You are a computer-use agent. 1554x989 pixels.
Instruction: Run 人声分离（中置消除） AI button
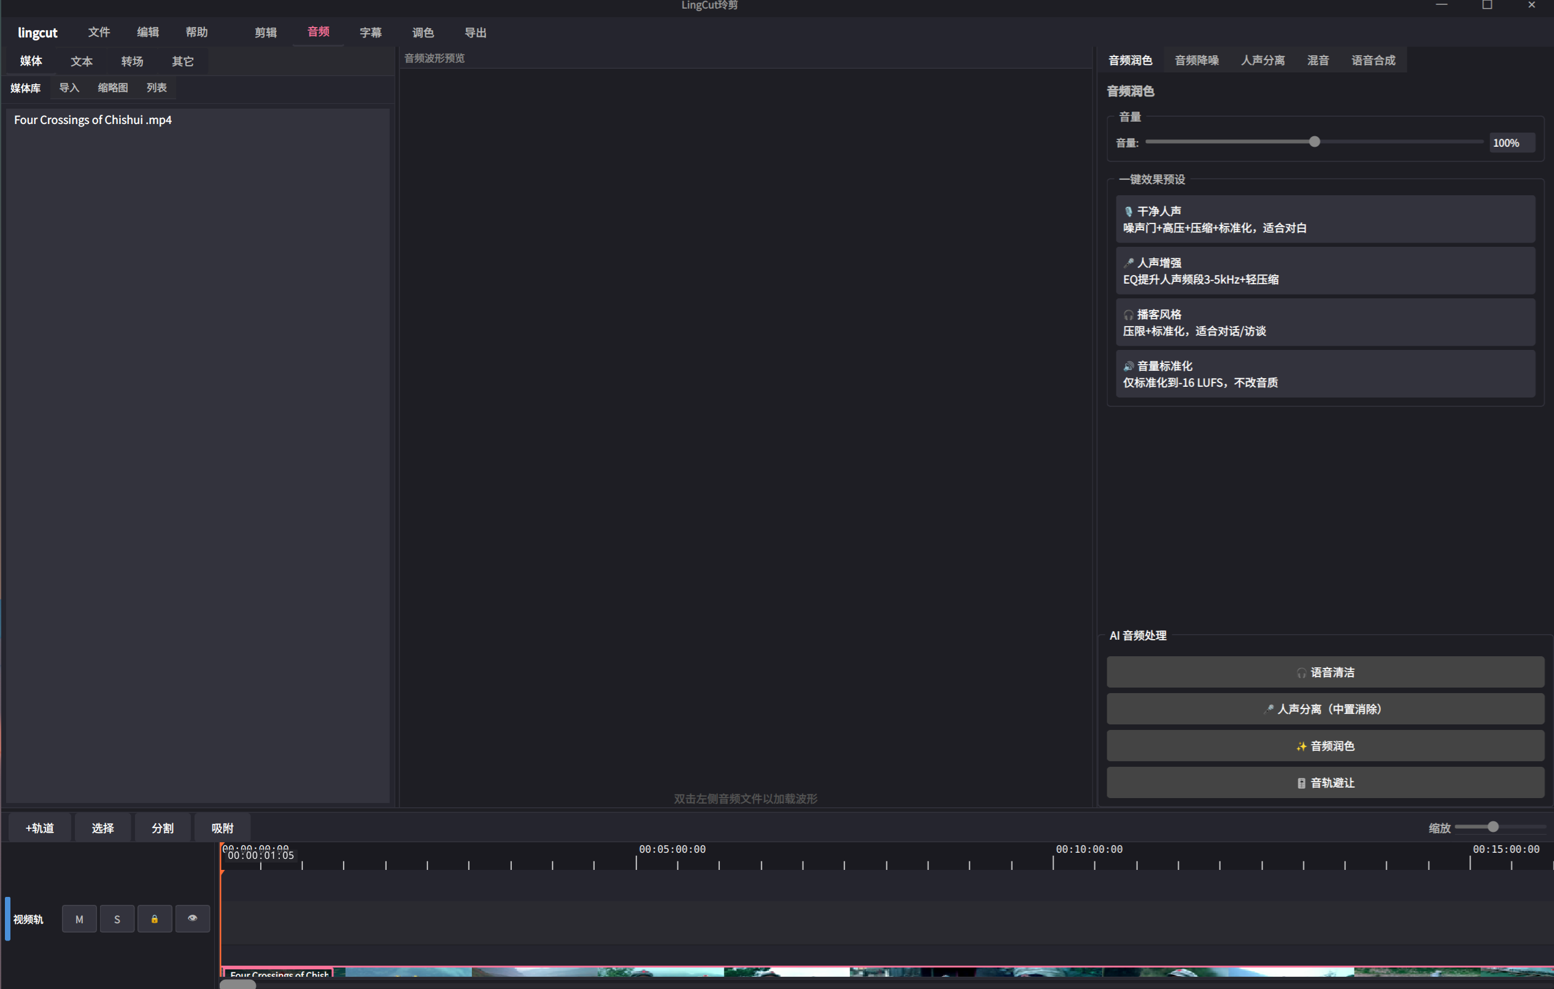point(1326,709)
